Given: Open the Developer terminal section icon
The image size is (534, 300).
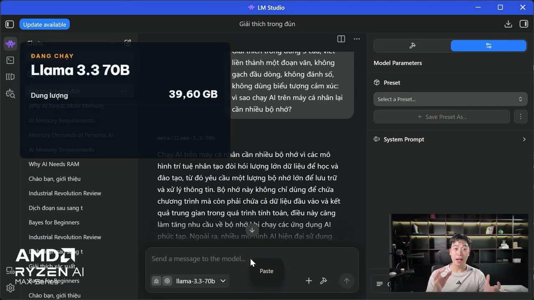Looking at the screenshot, I should (10, 60).
